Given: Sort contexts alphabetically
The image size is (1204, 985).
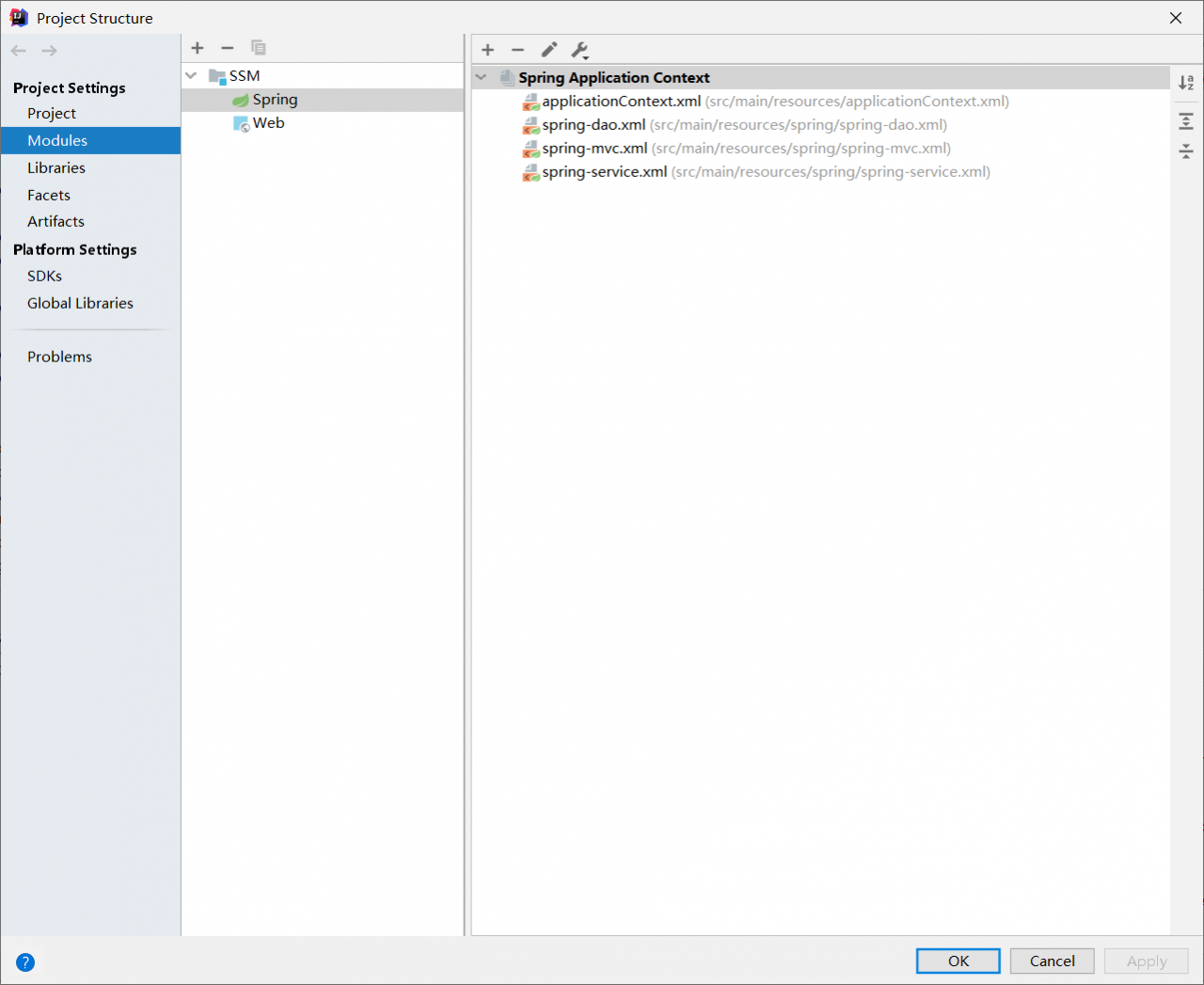Looking at the screenshot, I should (1186, 83).
